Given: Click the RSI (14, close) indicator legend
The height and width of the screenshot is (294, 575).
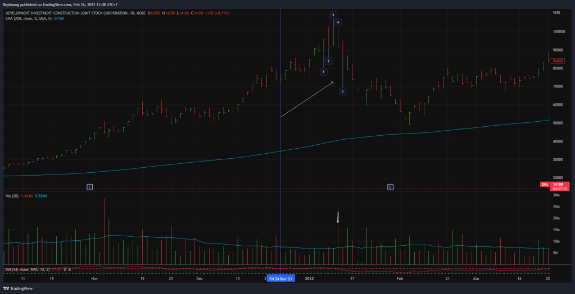Looking at the screenshot, I should click(34, 270).
